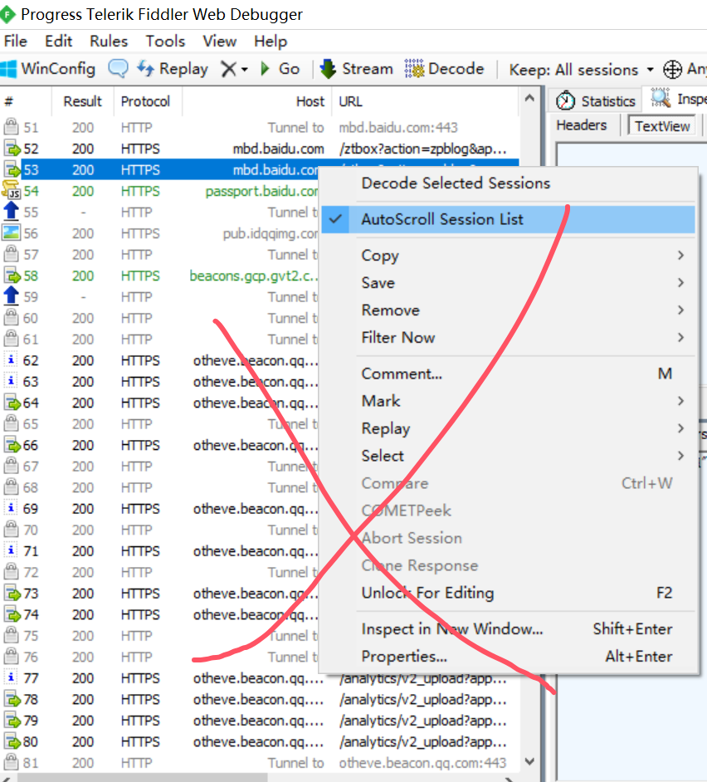Click the green Go play icon
The image size is (707, 782).
(x=265, y=68)
